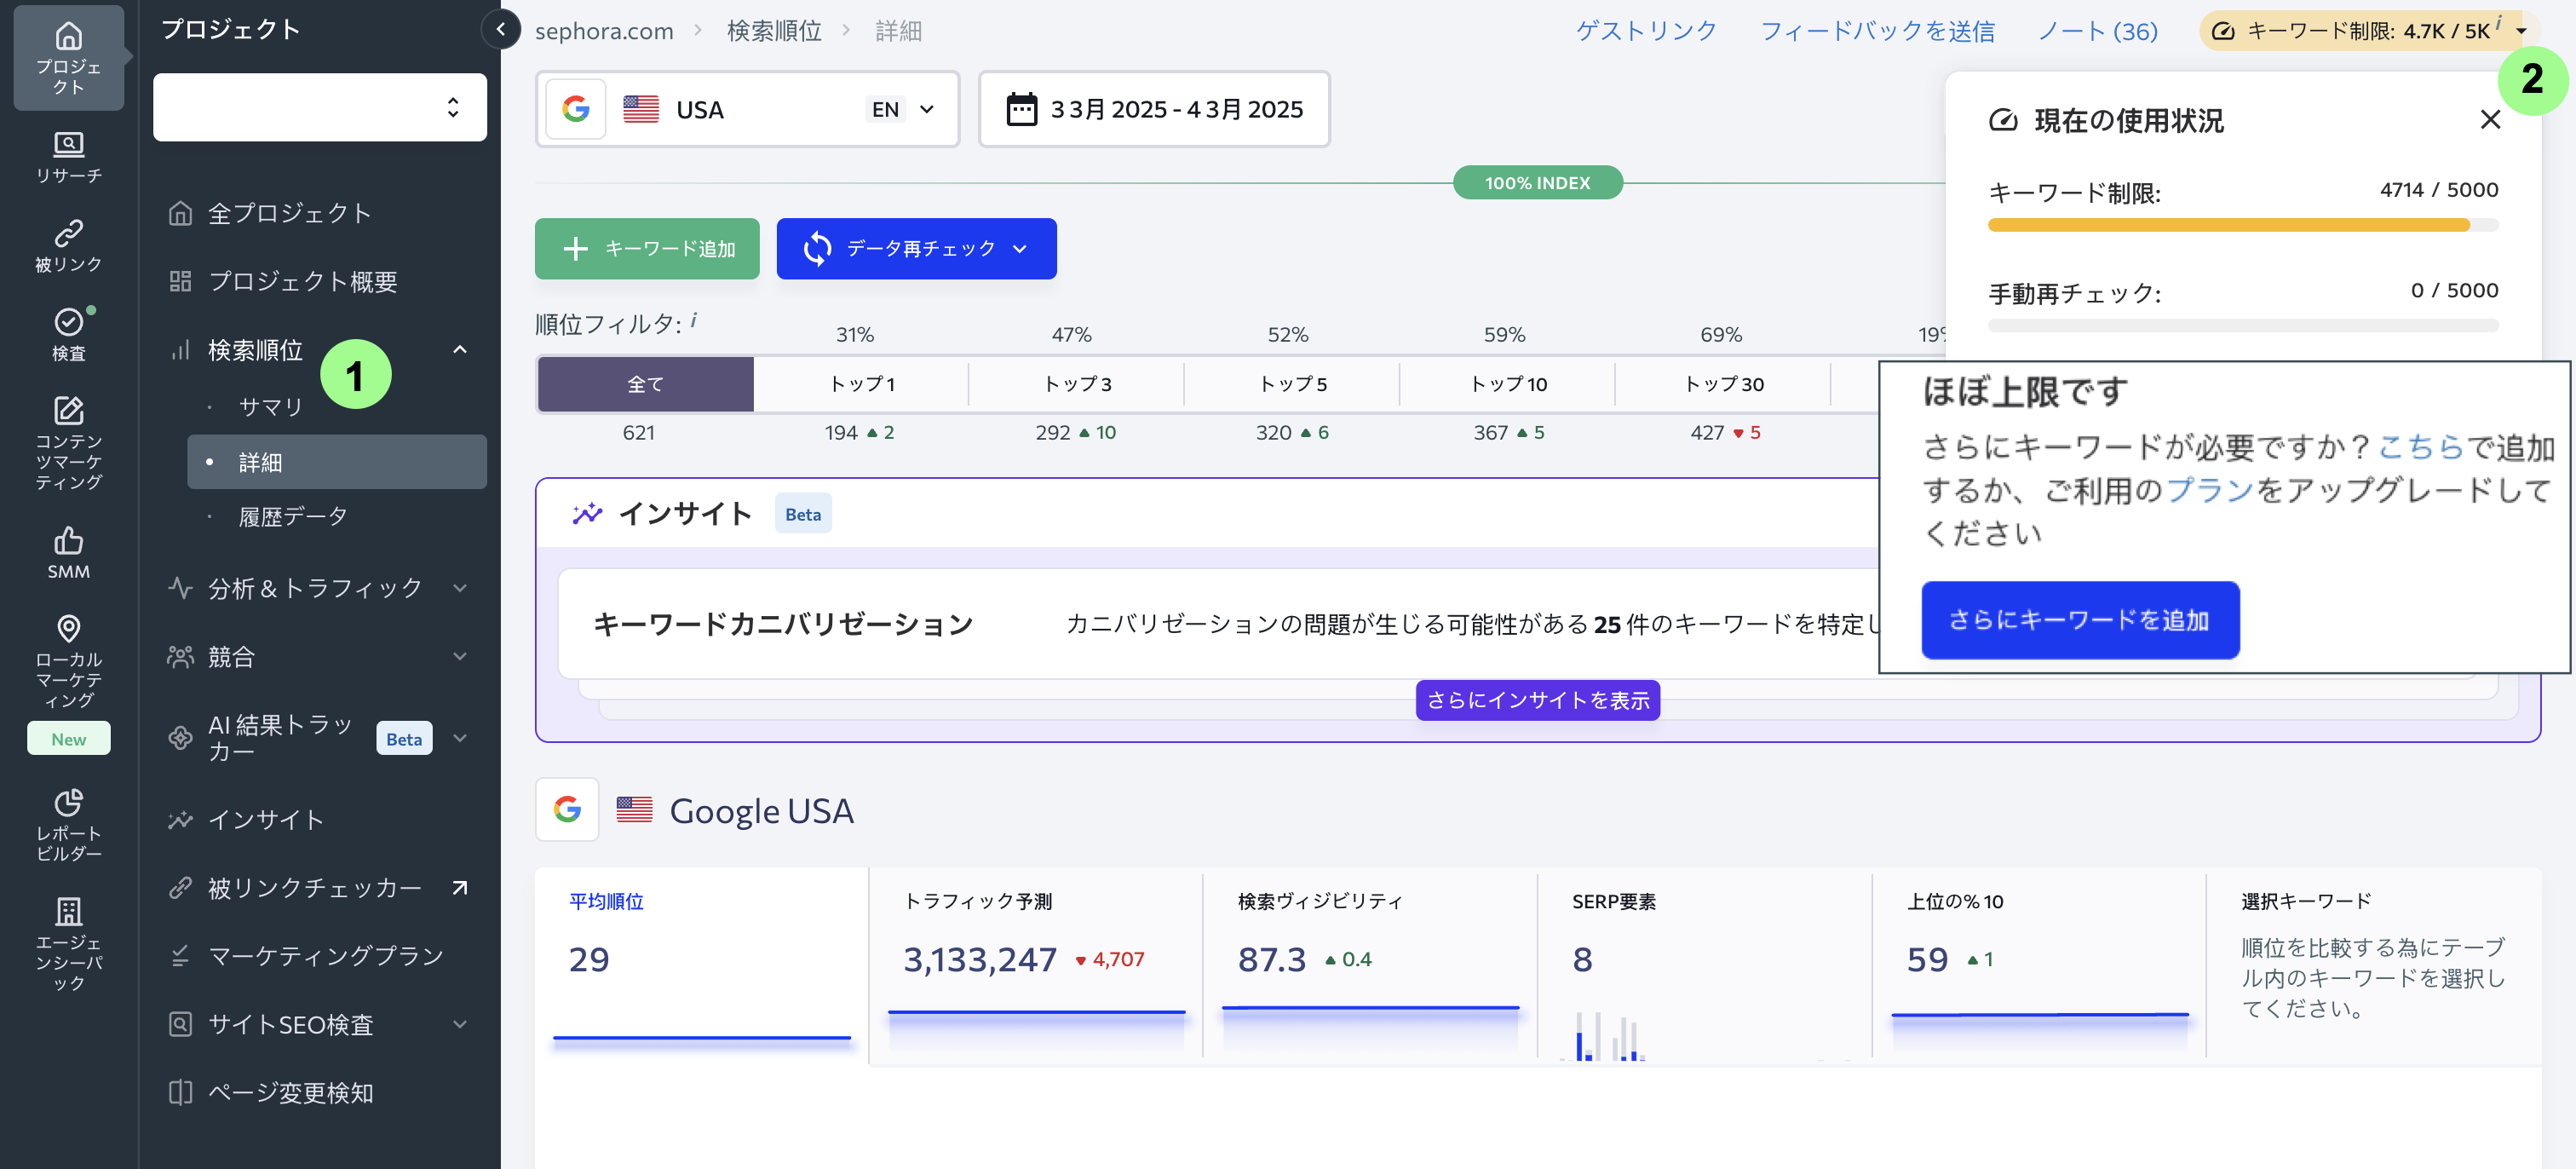Select the トラフィック予測 metric card

(x=1036, y=965)
